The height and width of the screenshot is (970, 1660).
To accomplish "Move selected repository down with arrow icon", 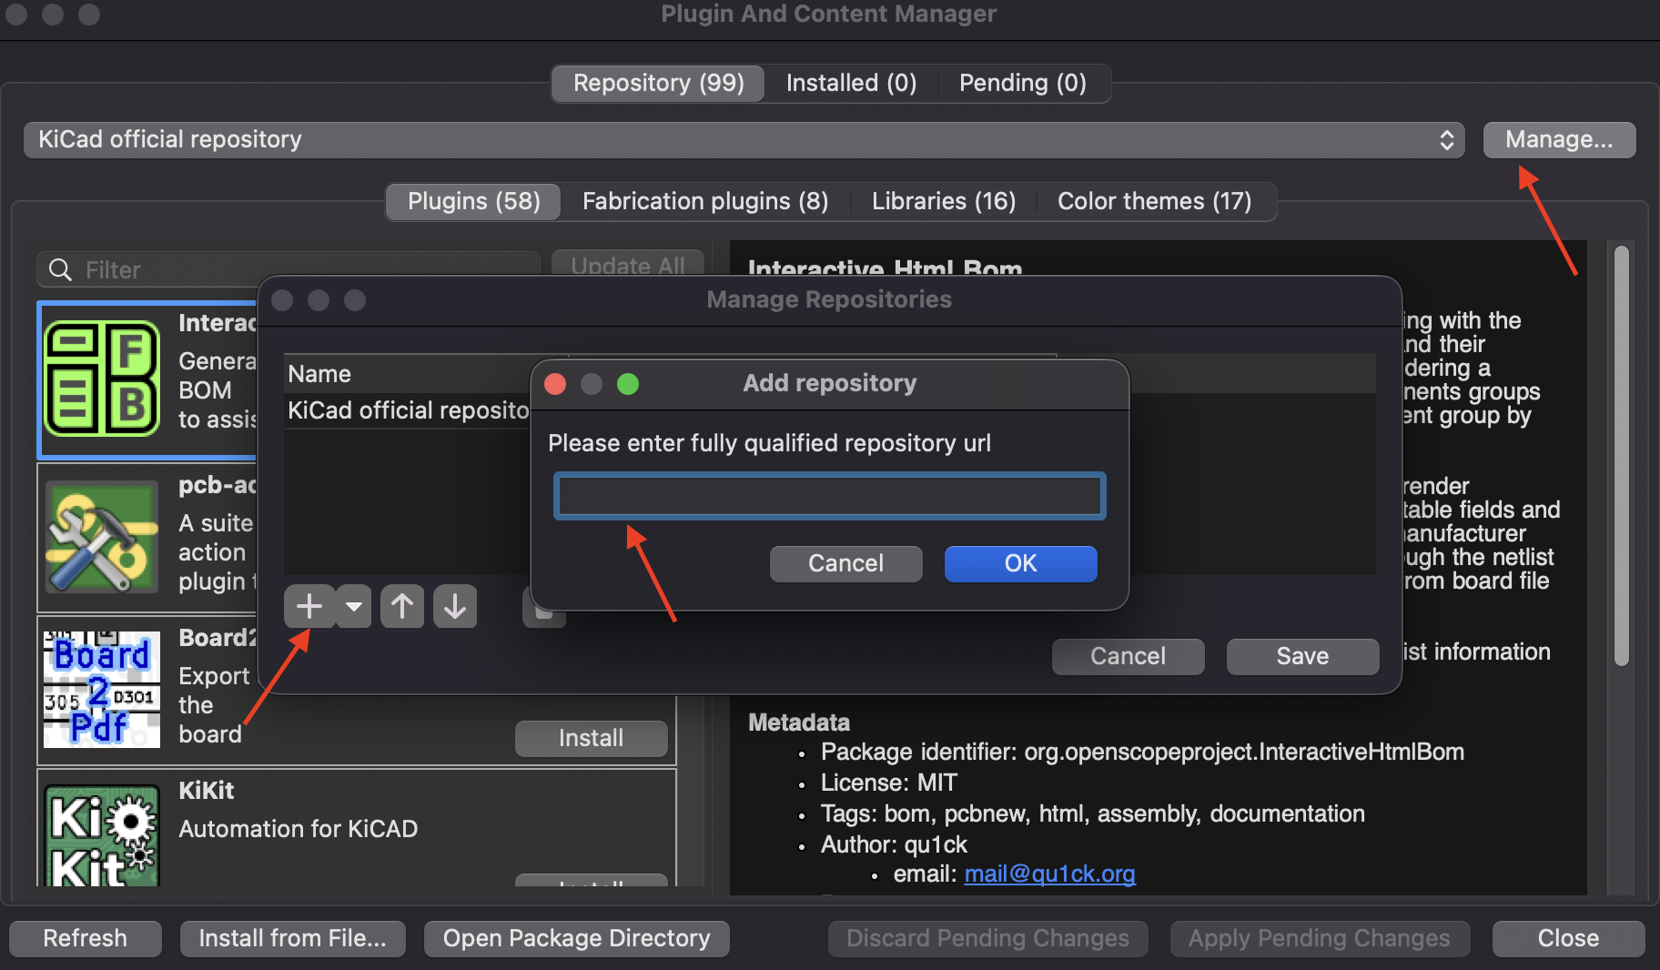I will coord(454,606).
